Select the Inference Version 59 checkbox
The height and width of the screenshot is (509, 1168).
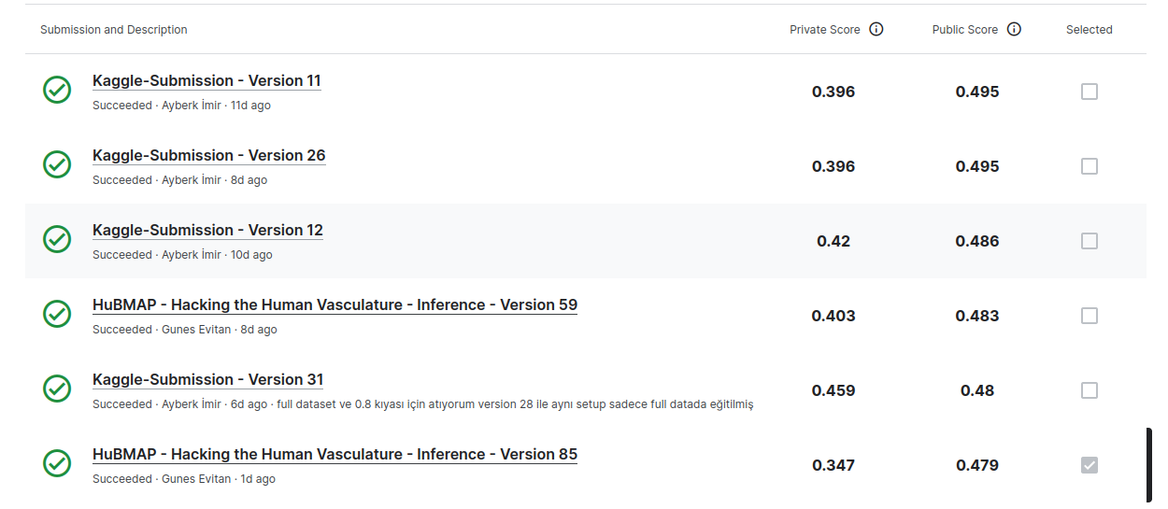click(x=1090, y=316)
